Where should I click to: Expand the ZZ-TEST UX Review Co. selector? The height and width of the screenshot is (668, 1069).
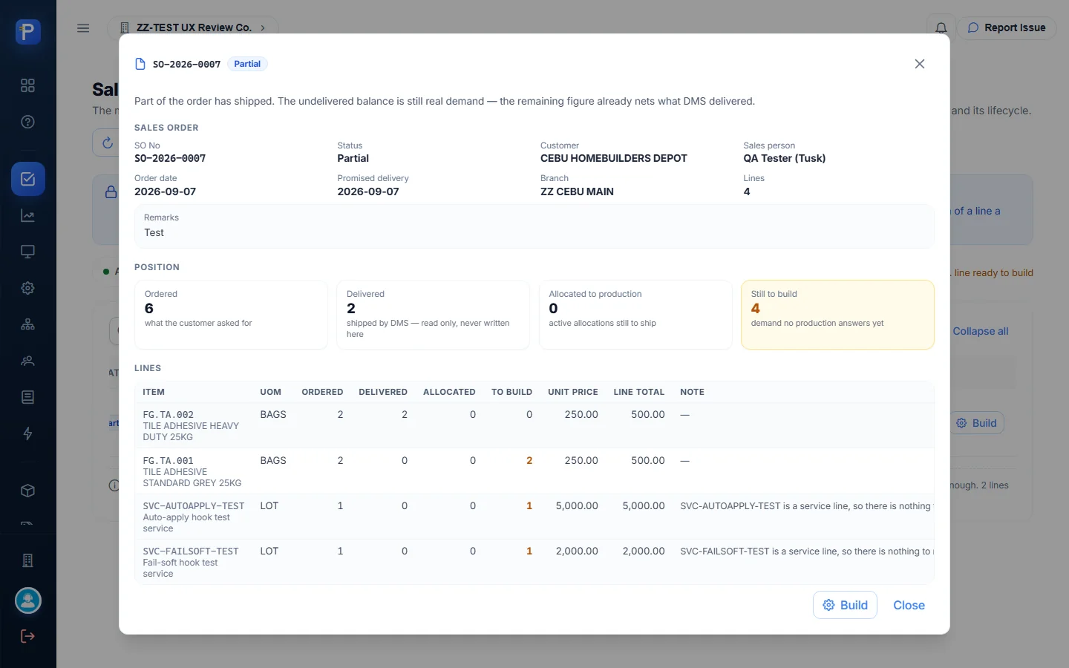pos(193,28)
